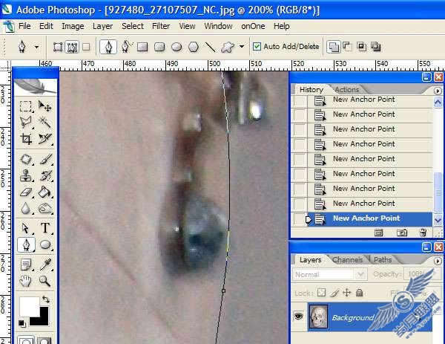Click the Freeform Pen option

pyautogui.click(x=126, y=47)
